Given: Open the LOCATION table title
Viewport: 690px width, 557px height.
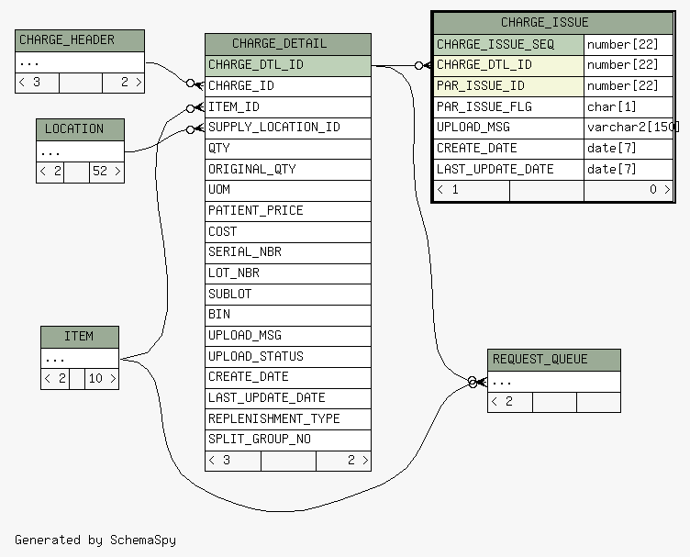Looking at the screenshot, I should click(x=80, y=129).
